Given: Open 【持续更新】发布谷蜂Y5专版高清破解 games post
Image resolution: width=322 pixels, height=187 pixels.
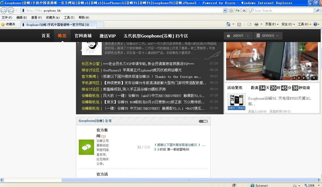Looking at the screenshot, I should coord(155,83).
